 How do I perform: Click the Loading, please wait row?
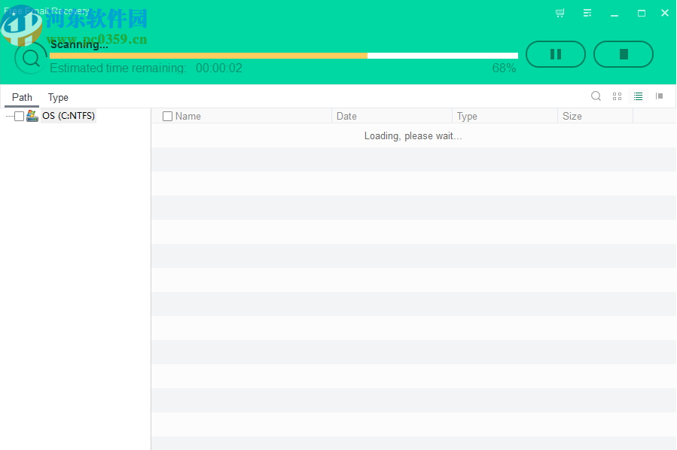click(413, 136)
